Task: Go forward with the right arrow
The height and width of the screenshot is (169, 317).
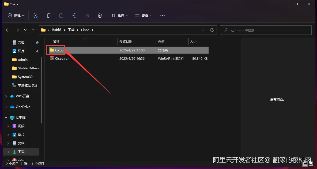Action: (x=17, y=30)
